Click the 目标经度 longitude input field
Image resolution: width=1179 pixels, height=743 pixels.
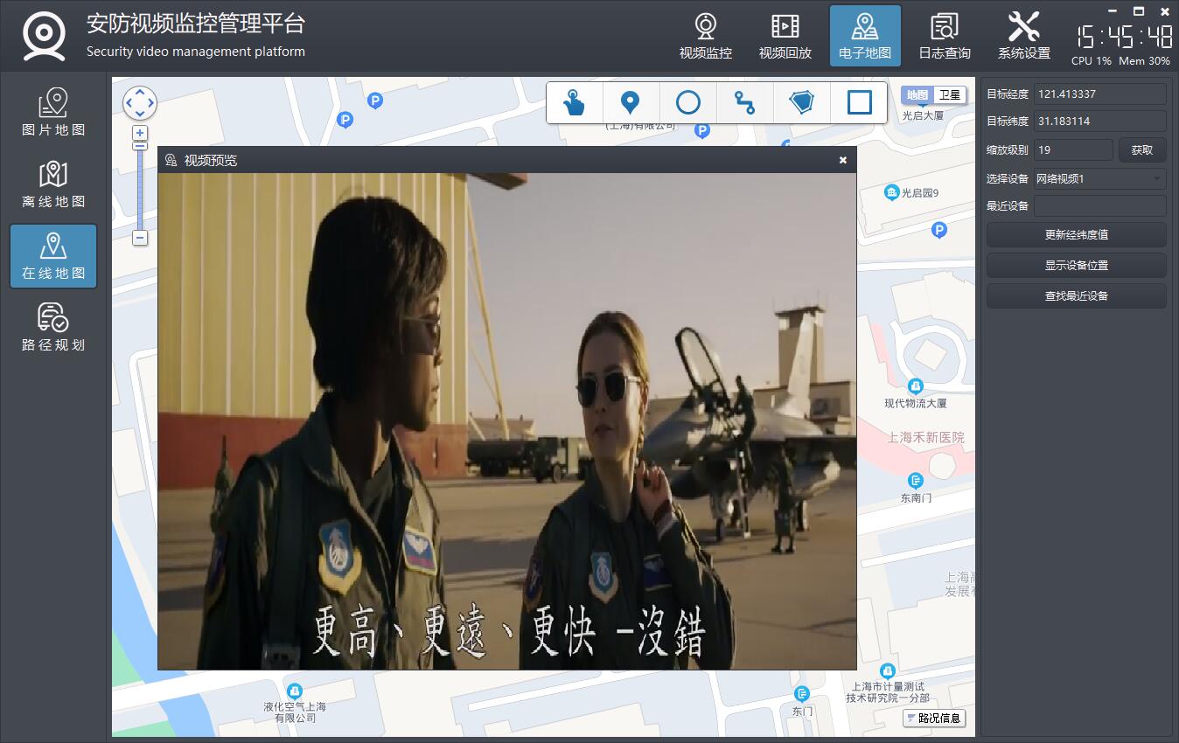coord(1099,94)
